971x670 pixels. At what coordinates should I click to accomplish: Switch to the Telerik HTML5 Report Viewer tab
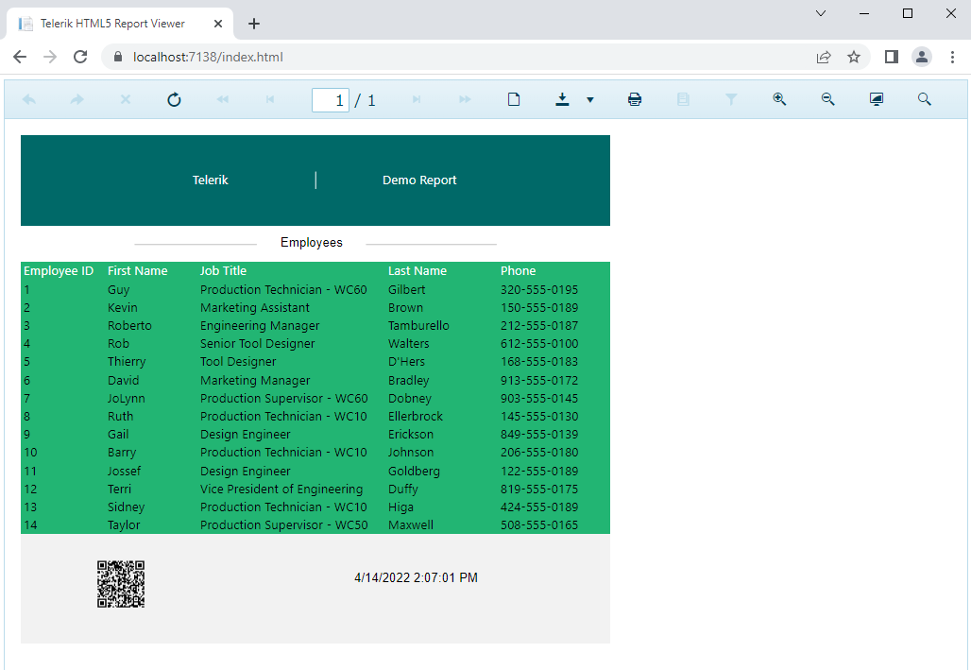[113, 23]
